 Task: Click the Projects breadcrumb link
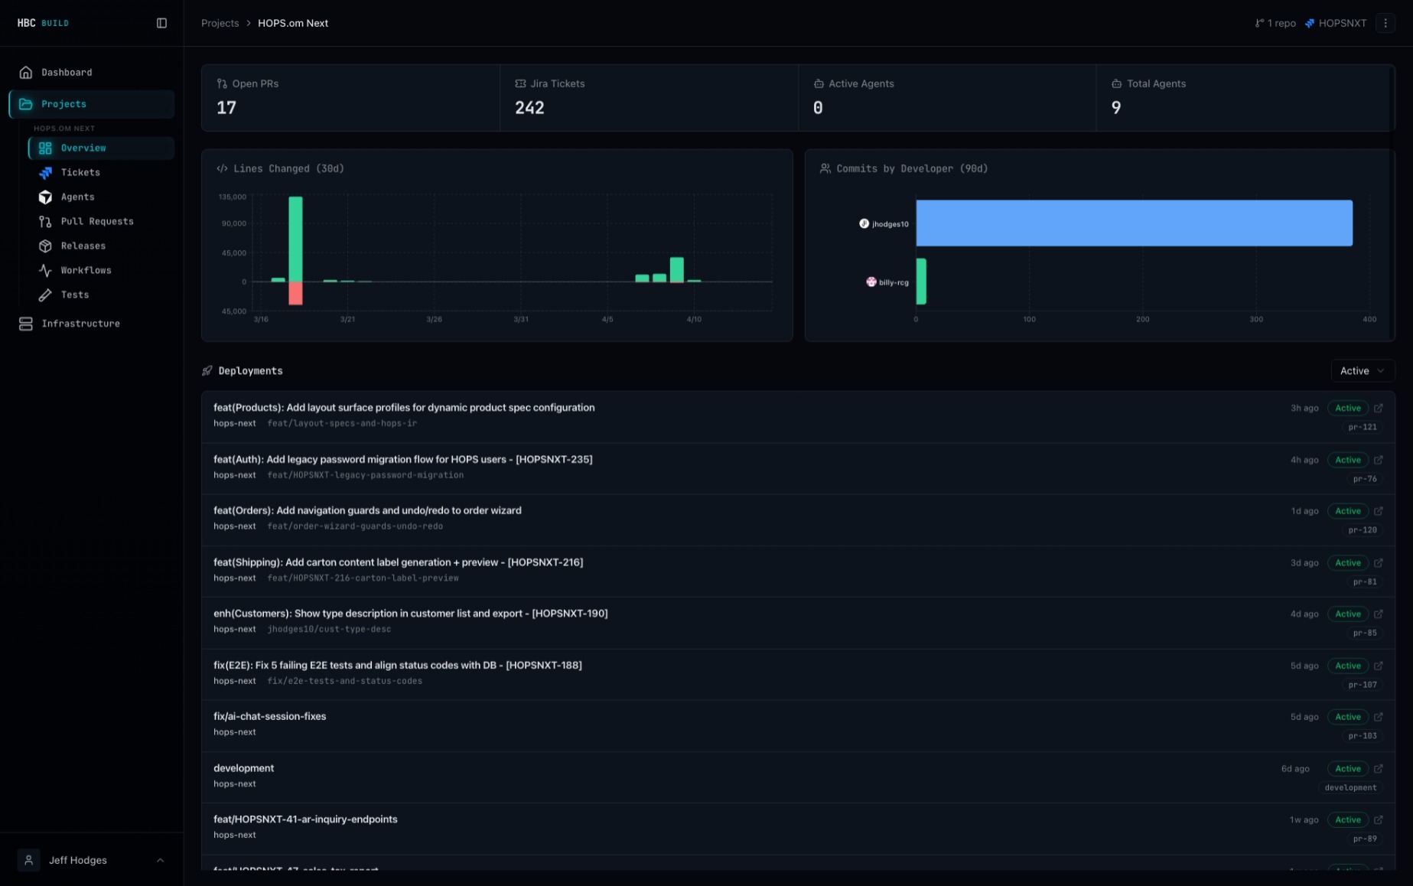(x=220, y=23)
